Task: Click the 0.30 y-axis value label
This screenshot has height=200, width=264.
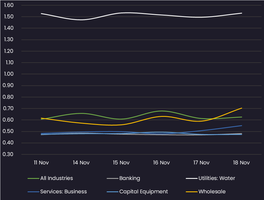Action: (9, 154)
